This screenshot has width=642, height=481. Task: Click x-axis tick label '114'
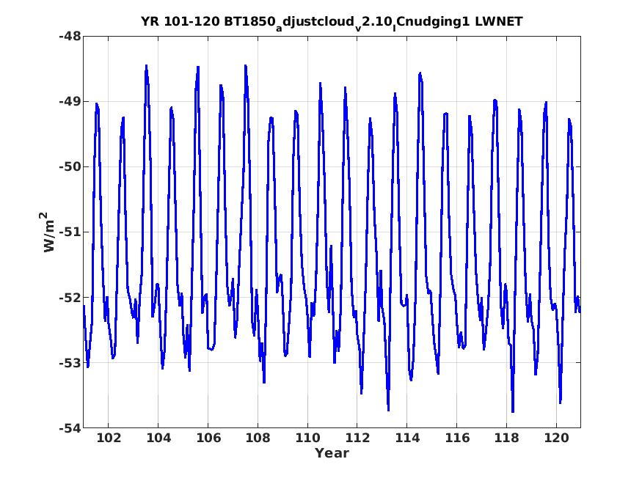click(x=407, y=438)
